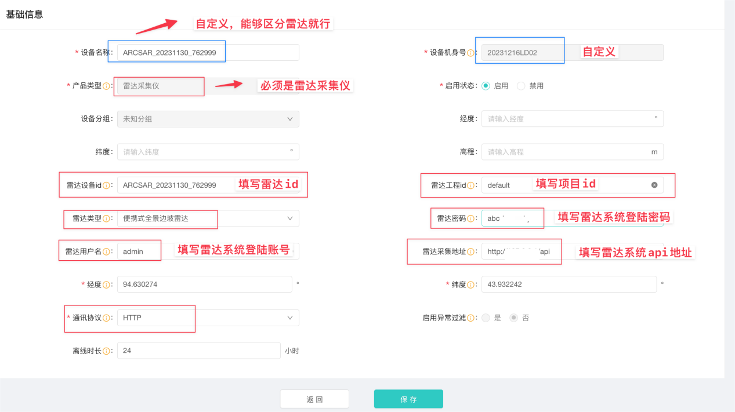
Task: Click the 返回 button
Action: (314, 399)
